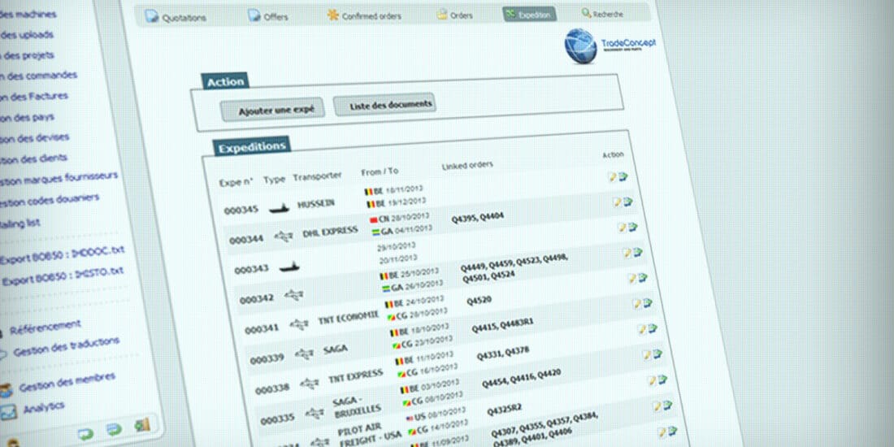The height and width of the screenshot is (447, 894).
Task: Click the Transporter column header
Action: (317, 176)
